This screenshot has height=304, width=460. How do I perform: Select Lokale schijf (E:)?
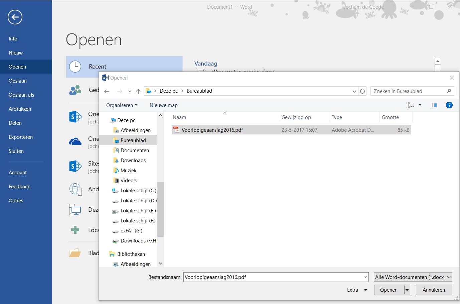(138, 211)
